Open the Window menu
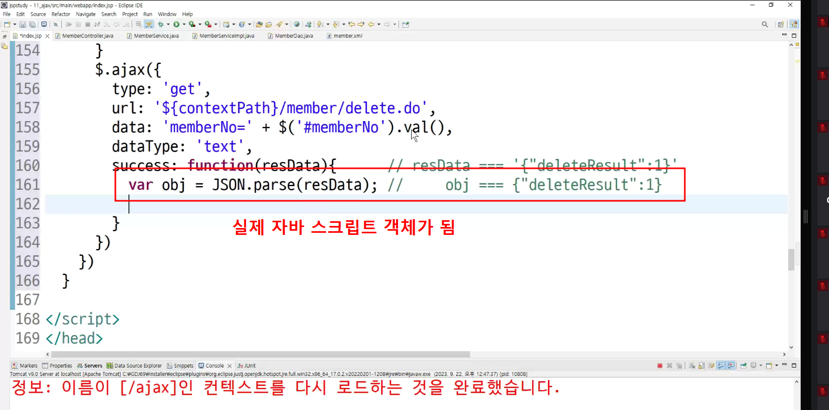This screenshot has height=410, width=829. [167, 14]
